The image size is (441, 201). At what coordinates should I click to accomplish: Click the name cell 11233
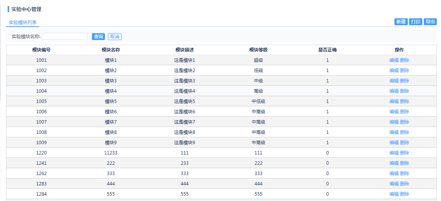111,153
